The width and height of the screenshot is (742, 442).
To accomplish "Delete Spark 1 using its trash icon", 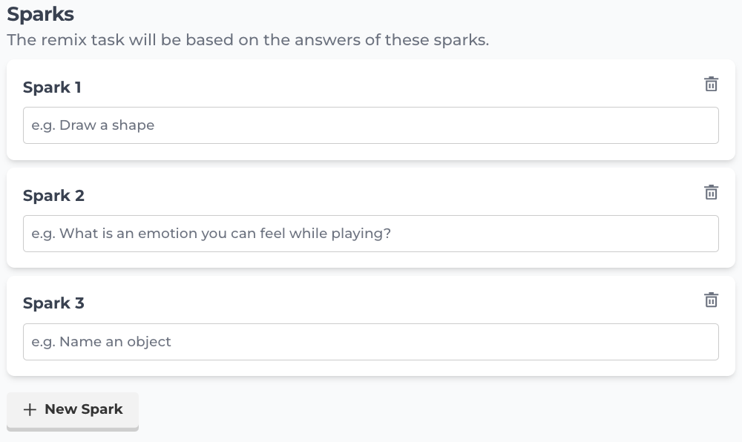I will click(711, 84).
